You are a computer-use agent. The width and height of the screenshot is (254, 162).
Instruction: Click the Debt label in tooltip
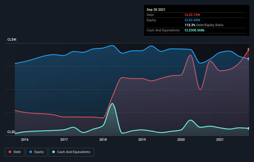pos(150,15)
